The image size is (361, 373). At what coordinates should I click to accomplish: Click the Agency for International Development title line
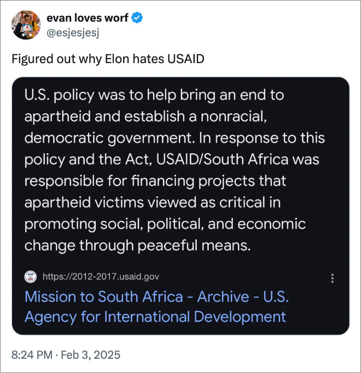155,317
